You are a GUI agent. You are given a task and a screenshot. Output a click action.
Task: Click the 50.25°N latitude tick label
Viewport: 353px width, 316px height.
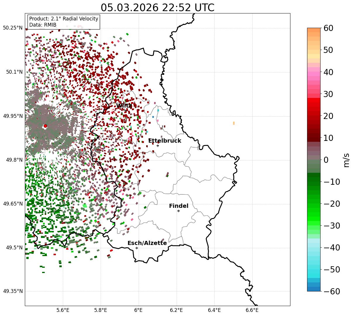point(13,28)
